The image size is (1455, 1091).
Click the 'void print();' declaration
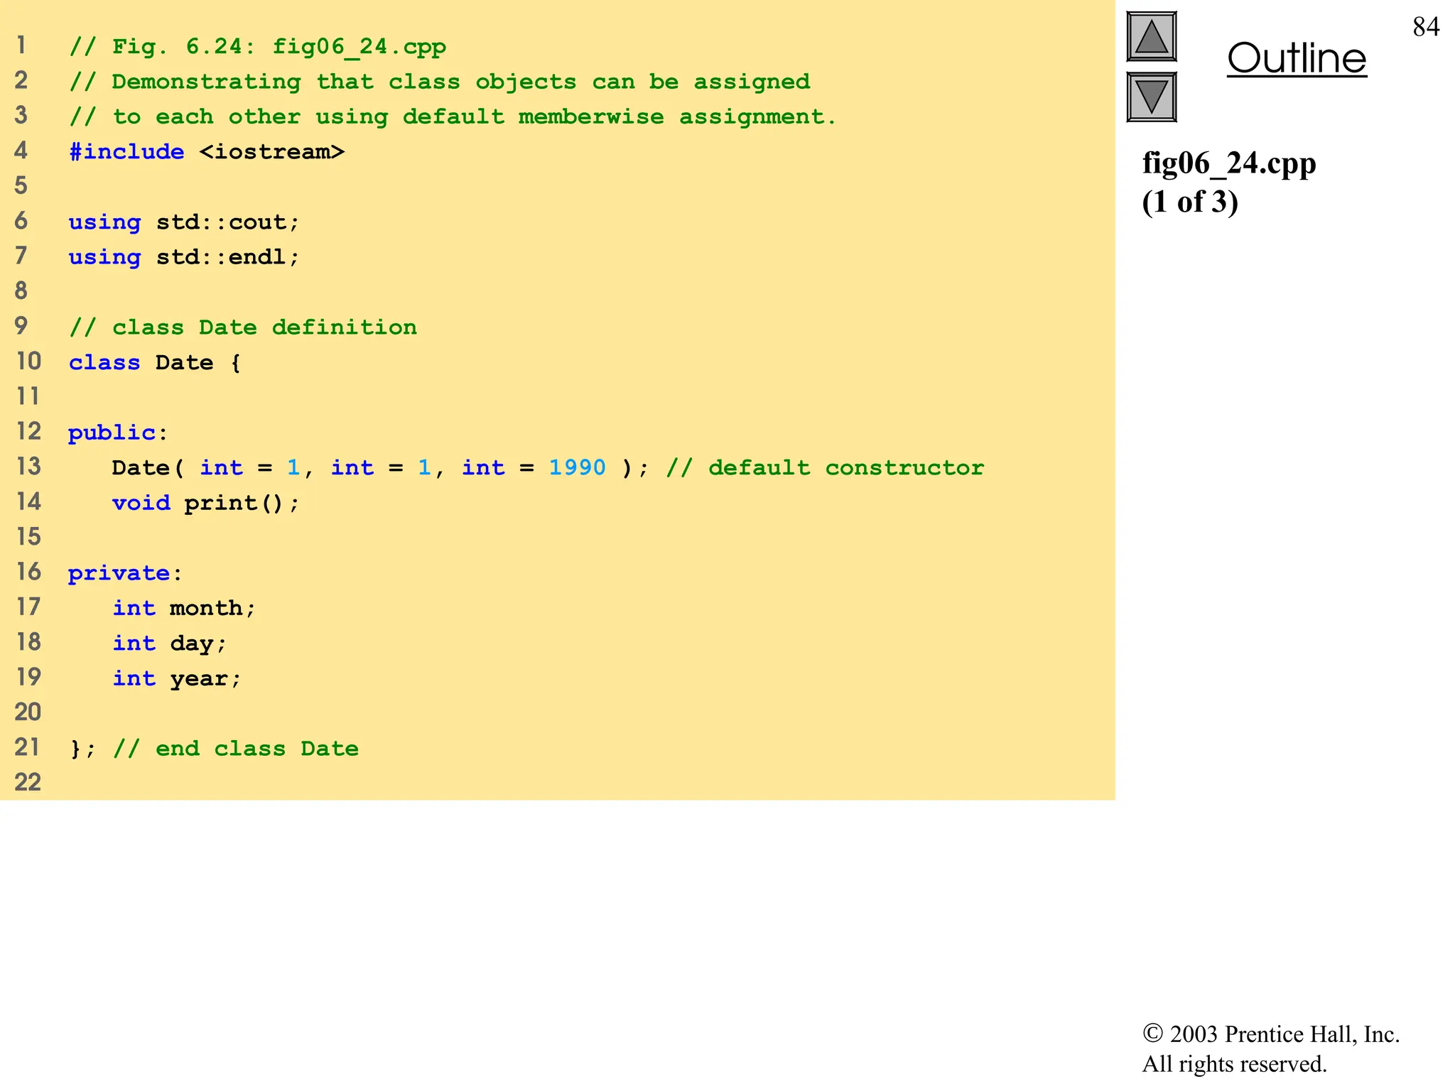(x=206, y=503)
